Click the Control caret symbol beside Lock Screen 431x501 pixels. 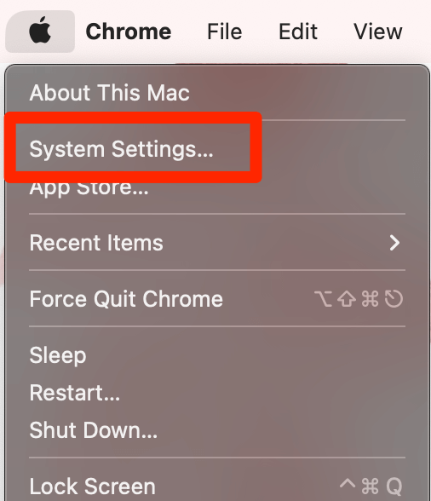pyautogui.click(x=348, y=483)
